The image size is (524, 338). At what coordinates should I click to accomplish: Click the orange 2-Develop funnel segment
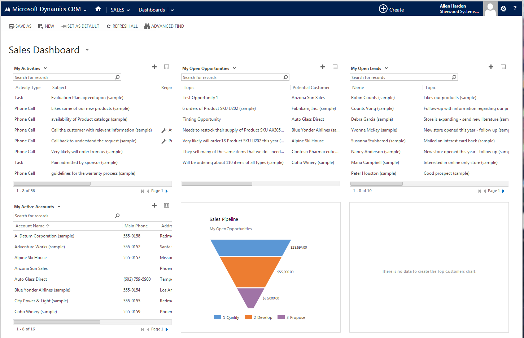coord(250,272)
